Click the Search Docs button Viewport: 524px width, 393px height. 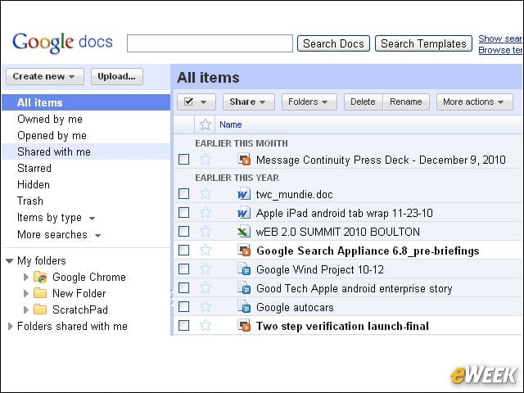(x=333, y=43)
